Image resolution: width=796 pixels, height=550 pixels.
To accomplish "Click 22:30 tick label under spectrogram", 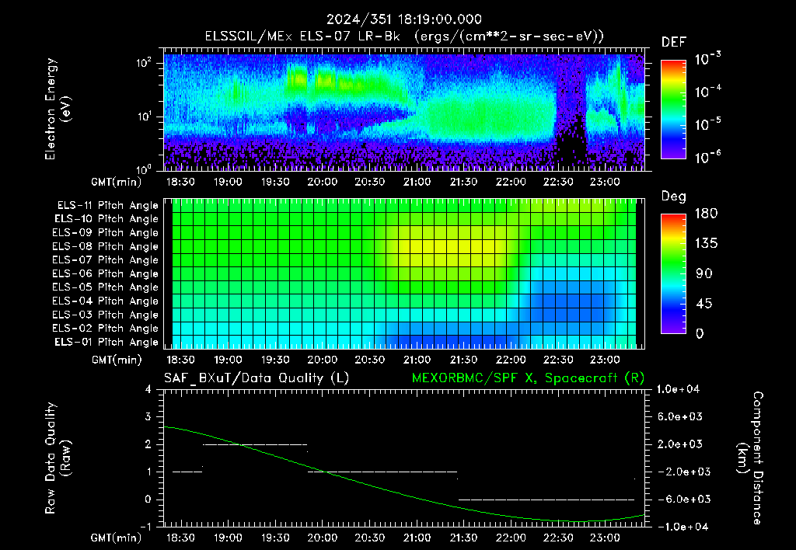I will coord(558,182).
